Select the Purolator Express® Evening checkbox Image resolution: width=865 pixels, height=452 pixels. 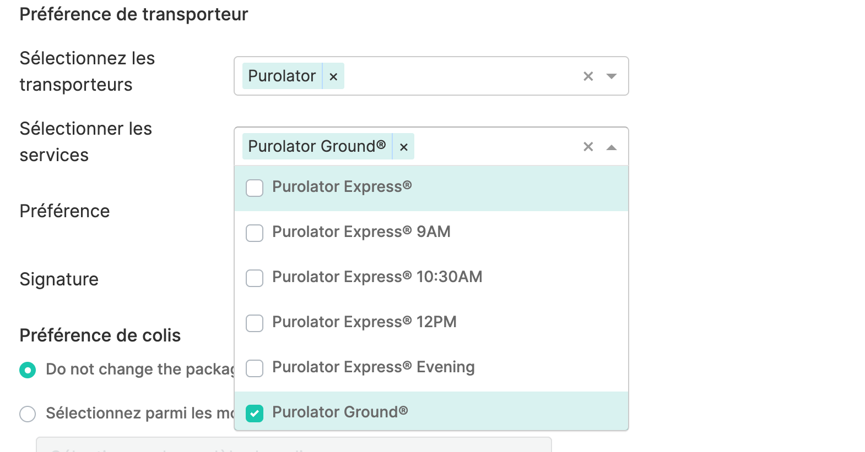[255, 368]
